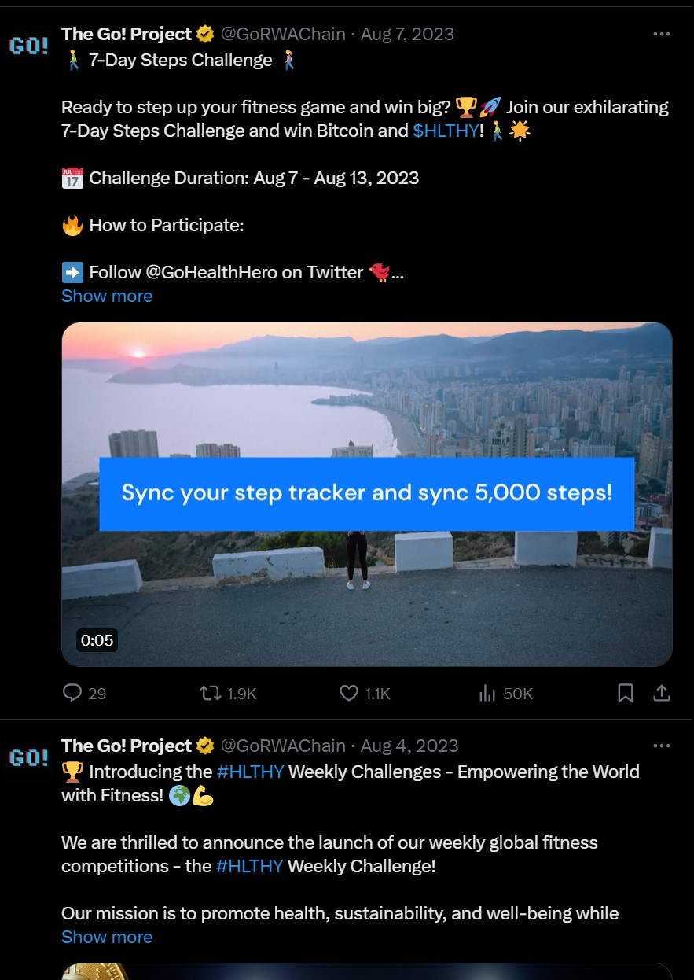Screen dimensions: 694x980
Task: Play the step tracker video
Action: click(x=366, y=494)
